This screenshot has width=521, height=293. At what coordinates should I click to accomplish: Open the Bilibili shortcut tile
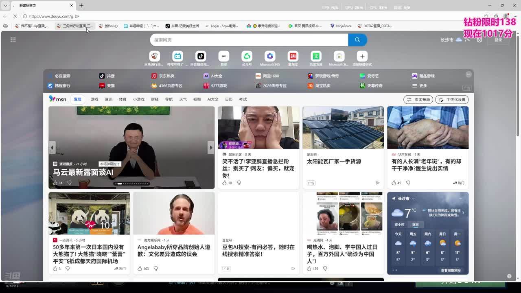click(x=177, y=56)
